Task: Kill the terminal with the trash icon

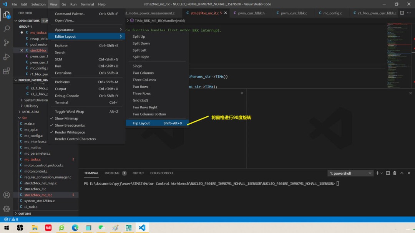Action: coord(395,173)
